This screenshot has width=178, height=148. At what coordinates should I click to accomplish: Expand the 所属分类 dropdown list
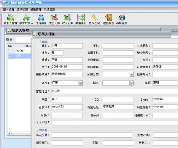(131, 74)
